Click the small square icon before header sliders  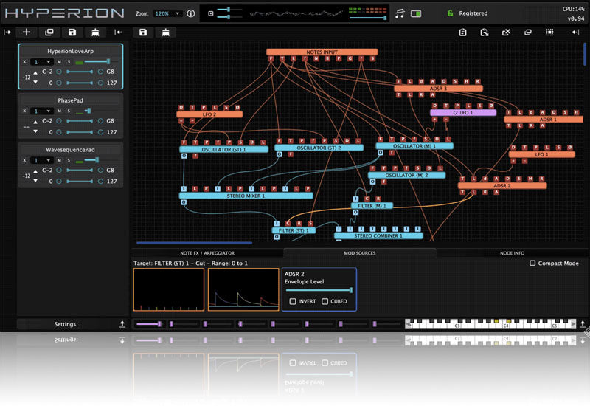tap(211, 13)
